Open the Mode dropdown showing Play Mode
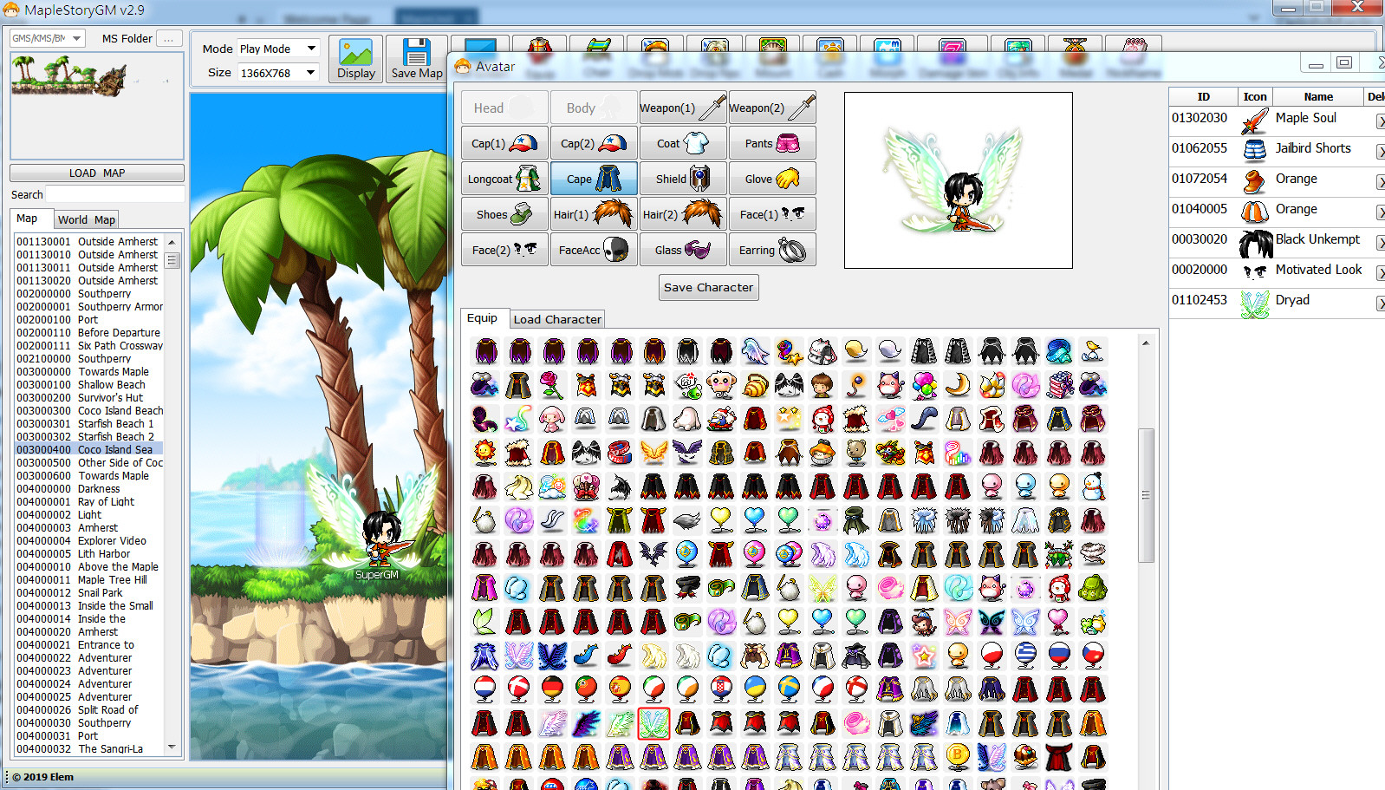Viewport: 1385px width, 790px height. (278, 49)
